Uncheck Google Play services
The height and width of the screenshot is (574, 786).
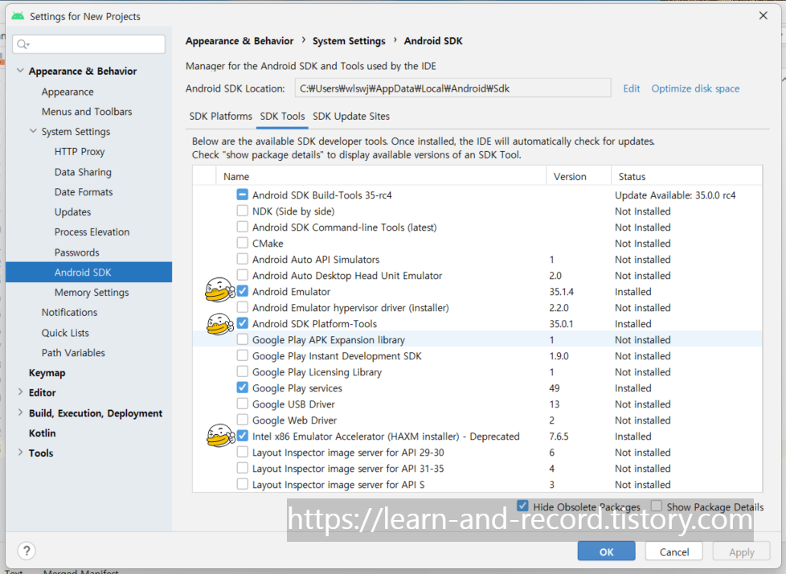click(x=243, y=387)
